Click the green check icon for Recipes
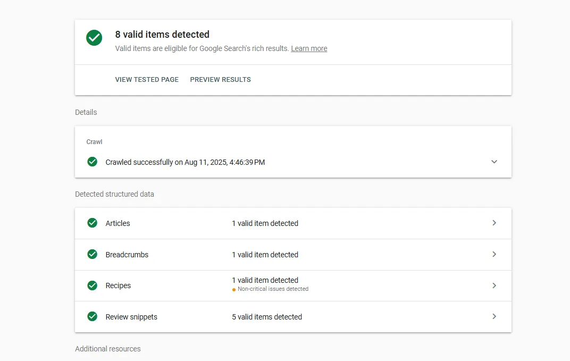The width and height of the screenshot is (570, 361). coord(93,286)
